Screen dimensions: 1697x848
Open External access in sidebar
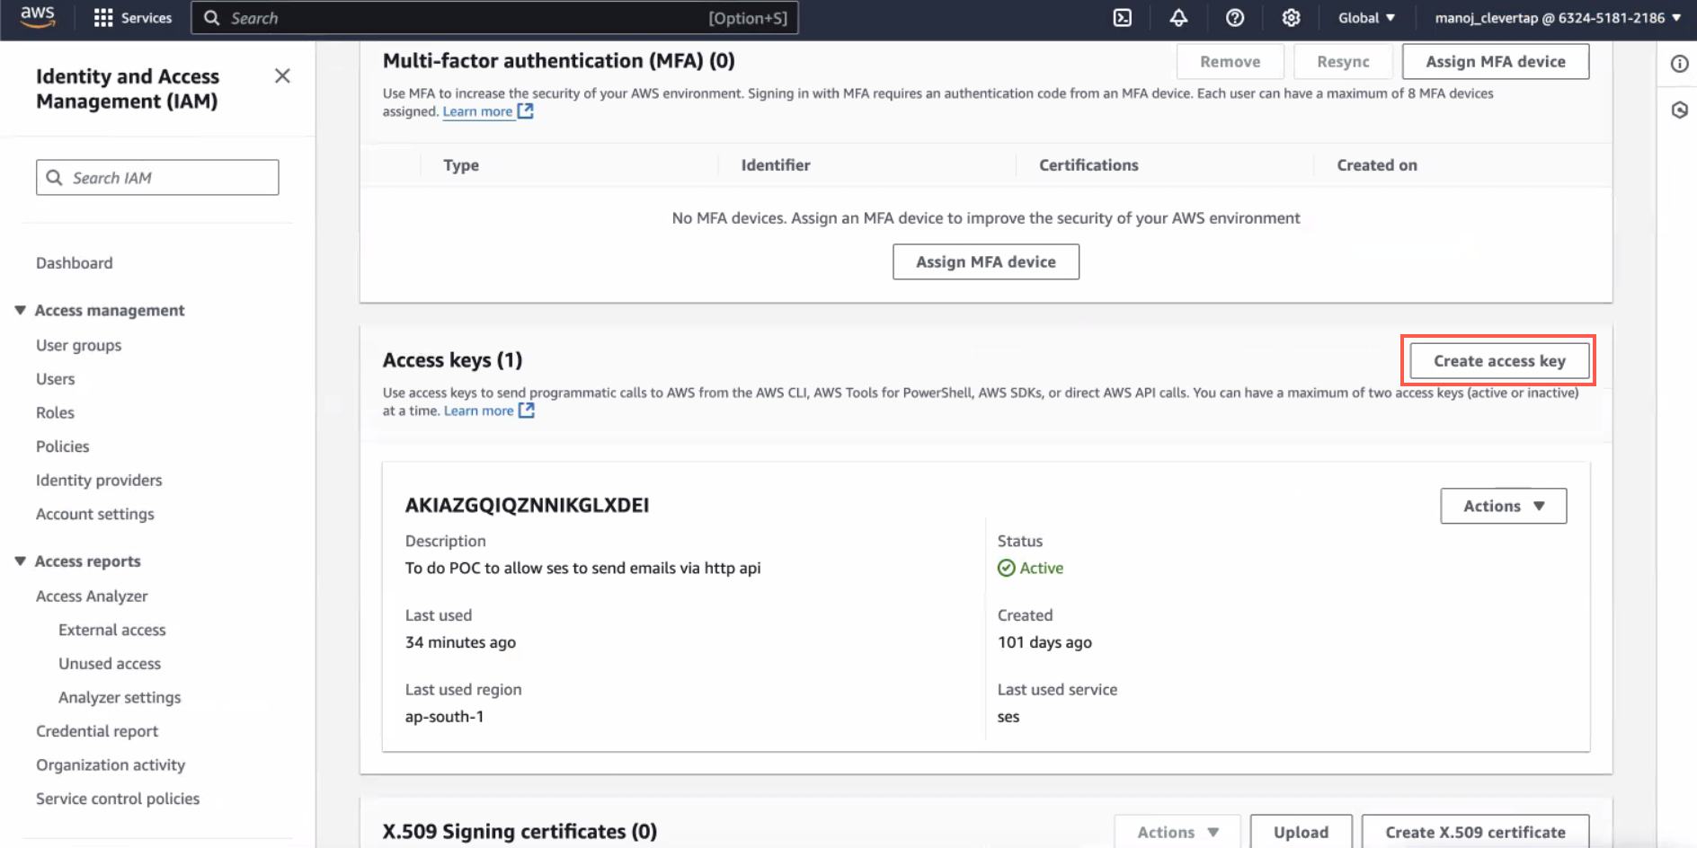112,630
